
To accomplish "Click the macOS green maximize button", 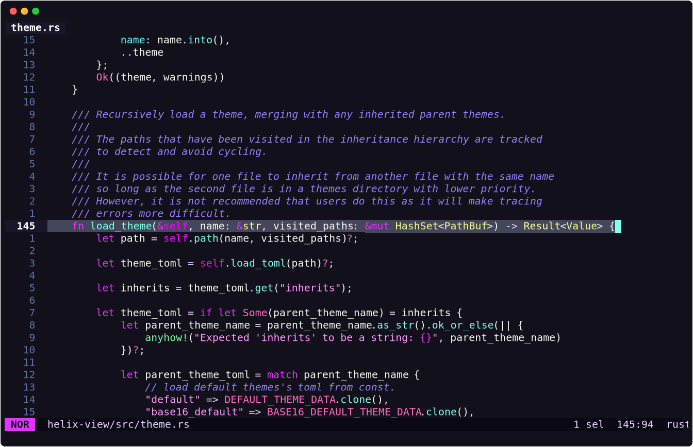I will click(36, 11).
